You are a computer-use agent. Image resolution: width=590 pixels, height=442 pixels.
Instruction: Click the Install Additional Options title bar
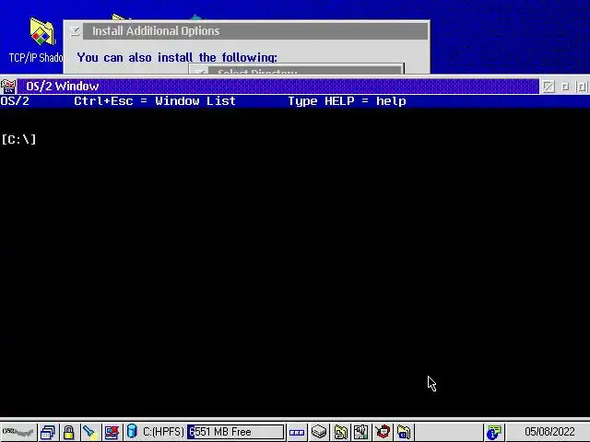click(255, 30)
